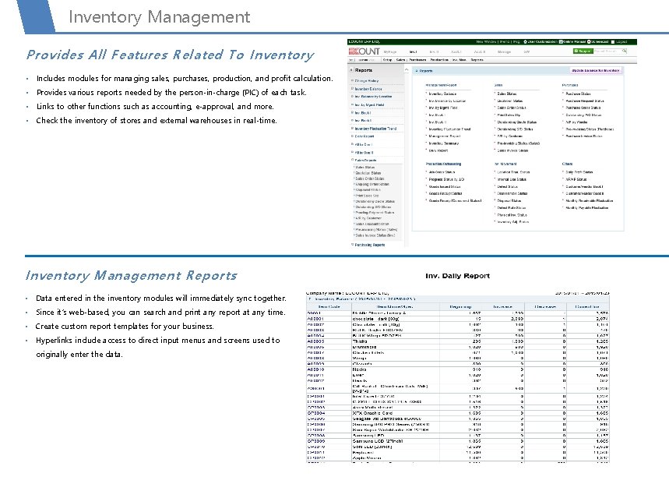Screen dimensions: 669x477
Task: Click the ECOUNT logo in the app header
Action: 364,51
